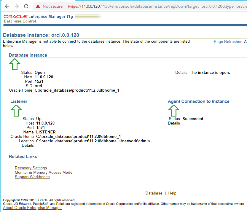Click agent status value 'Succeeded'
The image size is (247, 212).
point(193,119)
